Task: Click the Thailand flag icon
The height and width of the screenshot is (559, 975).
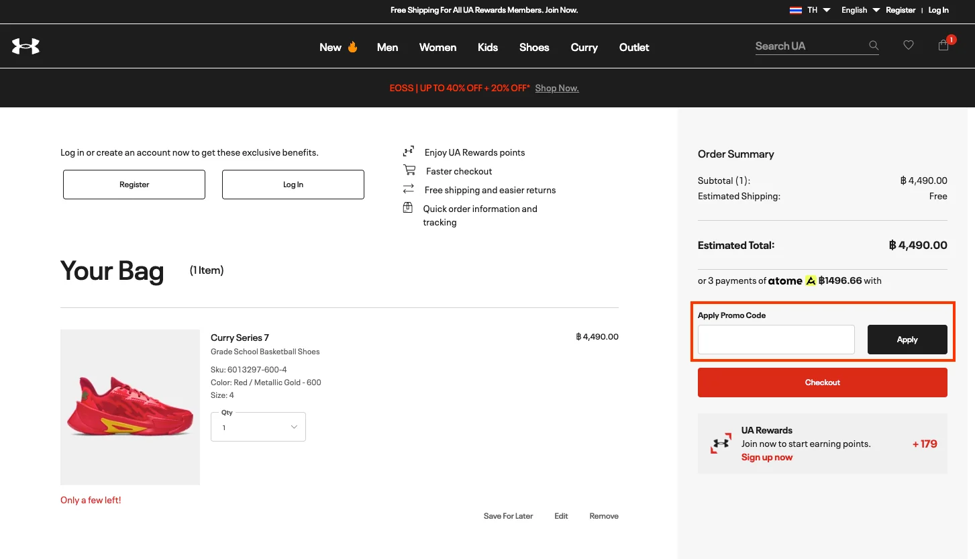Action: point(796,10)
